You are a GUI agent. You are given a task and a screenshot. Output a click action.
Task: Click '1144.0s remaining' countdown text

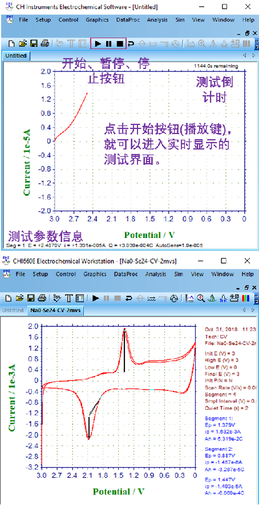[x=216, y=66]
